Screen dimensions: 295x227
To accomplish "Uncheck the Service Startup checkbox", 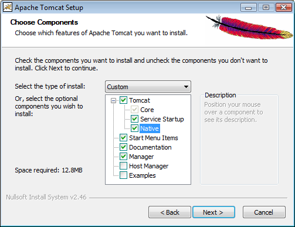I will tap(134, 119).
